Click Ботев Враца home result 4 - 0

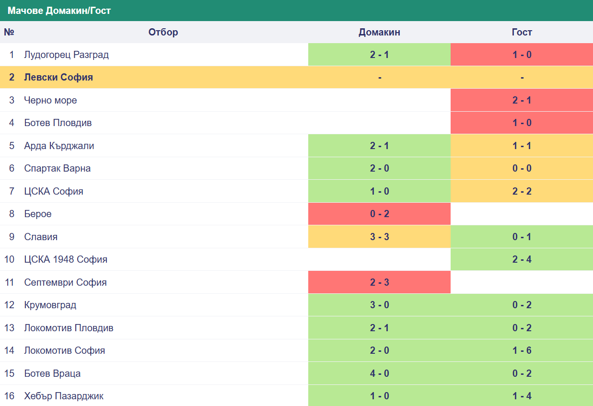[379, 373]
